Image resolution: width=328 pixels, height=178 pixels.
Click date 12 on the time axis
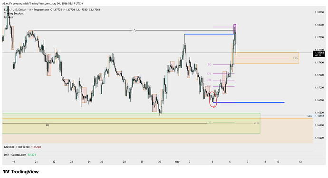(x=300, y=162)
